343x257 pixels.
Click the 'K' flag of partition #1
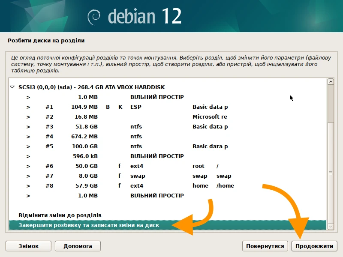(x=120, y=107)
